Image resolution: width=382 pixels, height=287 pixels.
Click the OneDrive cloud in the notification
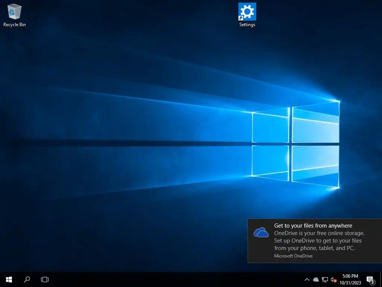pyautogui.click(x=261, y=232)
